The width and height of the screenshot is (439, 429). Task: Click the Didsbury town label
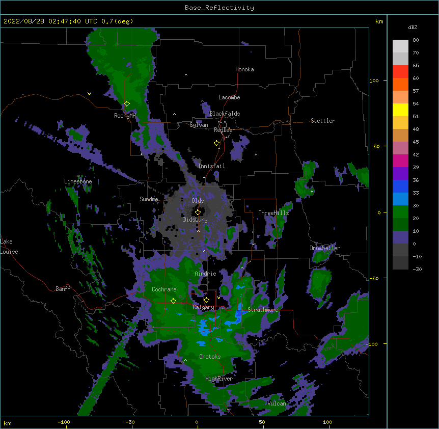point(196,220)
